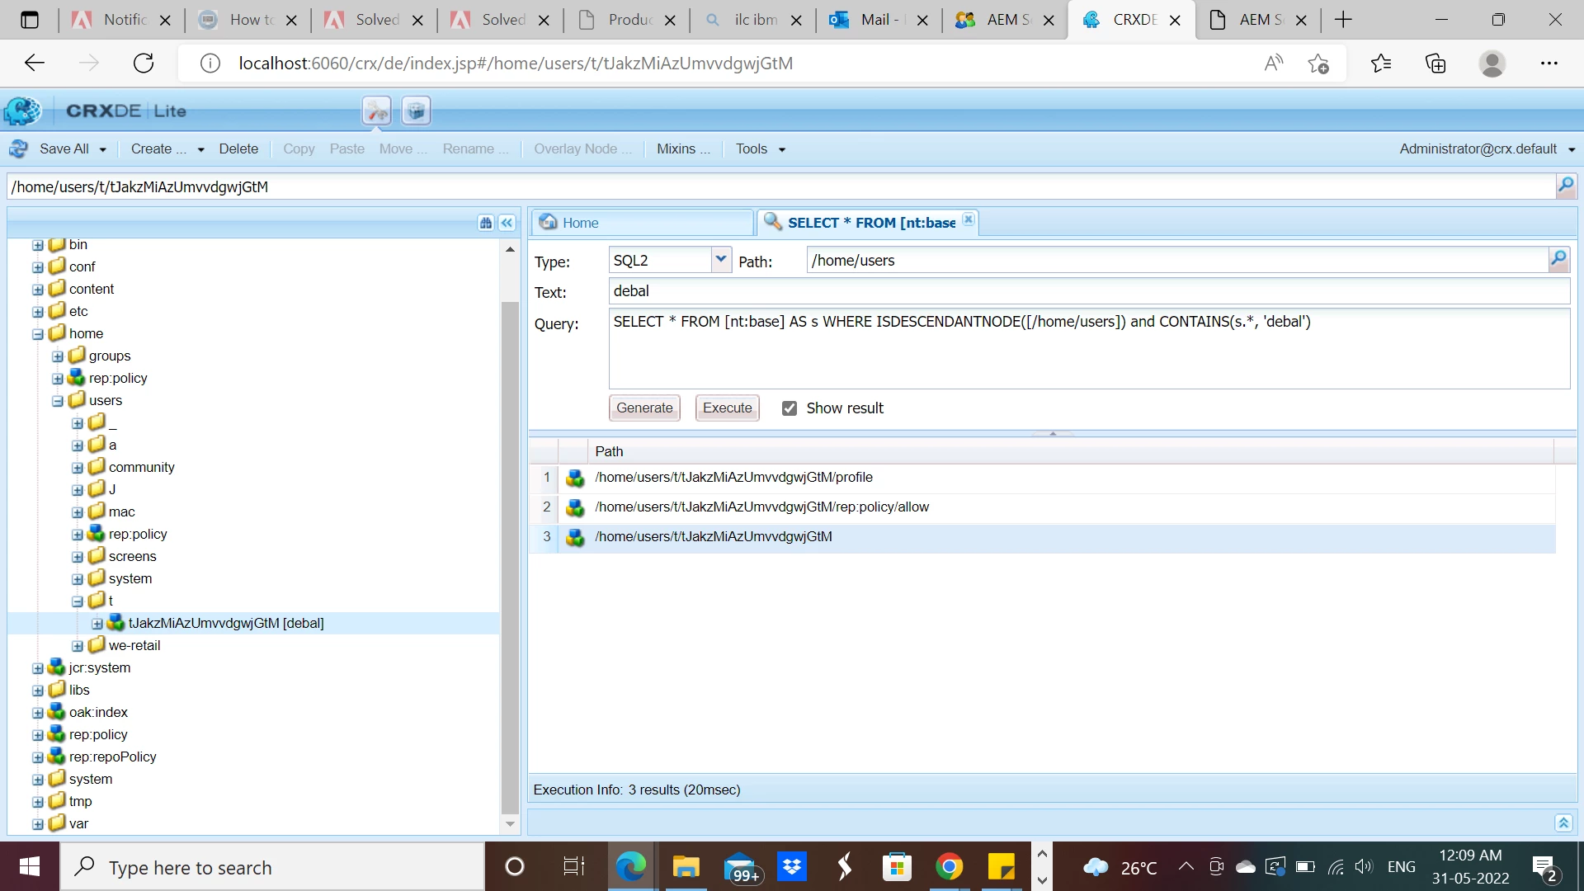
Task: Click the Text input field containing debal
Action: (x=1088, y=291)
